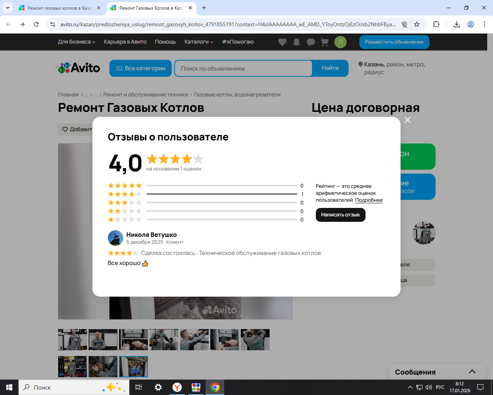Image resolution: width=493 pixels, height=395 pixels.
Task: Close the second tab Ремонт Газовых Котлов
Action: point(190,8)
